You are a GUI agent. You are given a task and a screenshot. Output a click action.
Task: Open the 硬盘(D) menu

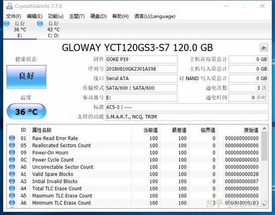pyautogui.click(x=98, y=16)
